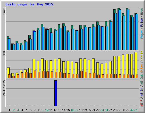The width and height of the screenshot is (145, 113).
Task: Select the light blue Pages bar for day 9
Action: pos(43,38)
